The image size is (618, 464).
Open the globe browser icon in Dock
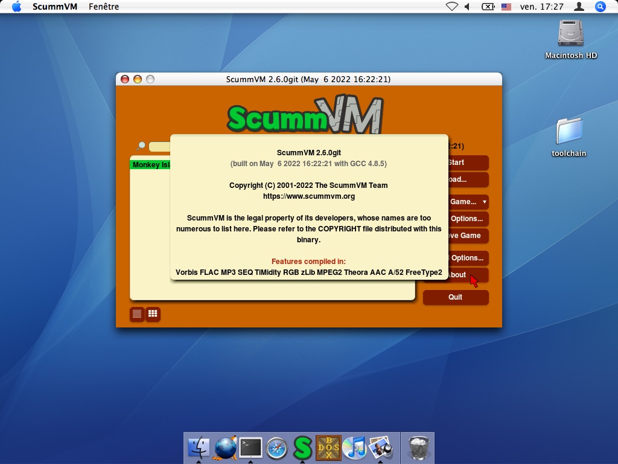tap(225, 448)
